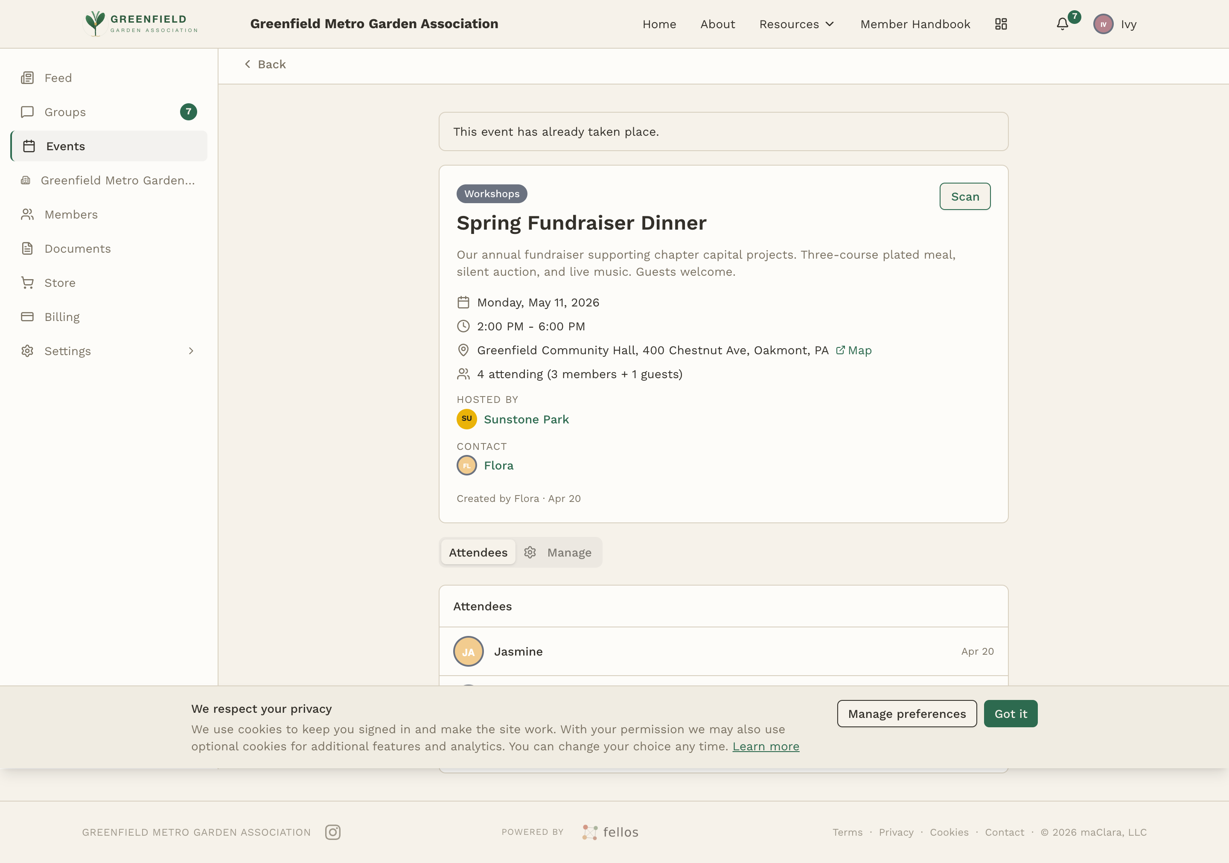Viewport: 1229px width, 863px height.
Task: Click the Workshops category tag
Action: (x=491, y=194)
